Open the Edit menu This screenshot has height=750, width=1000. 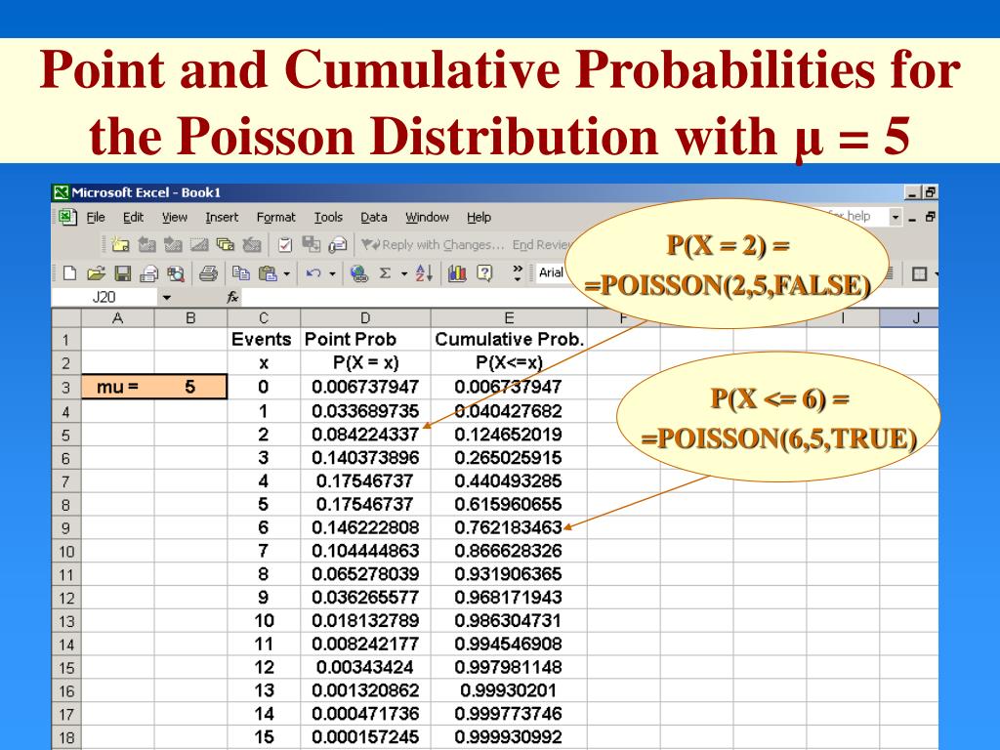[133, 218]
